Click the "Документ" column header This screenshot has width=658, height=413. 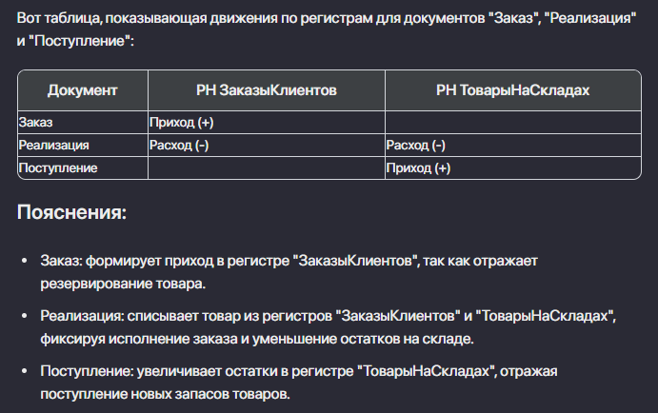(82, 91)
